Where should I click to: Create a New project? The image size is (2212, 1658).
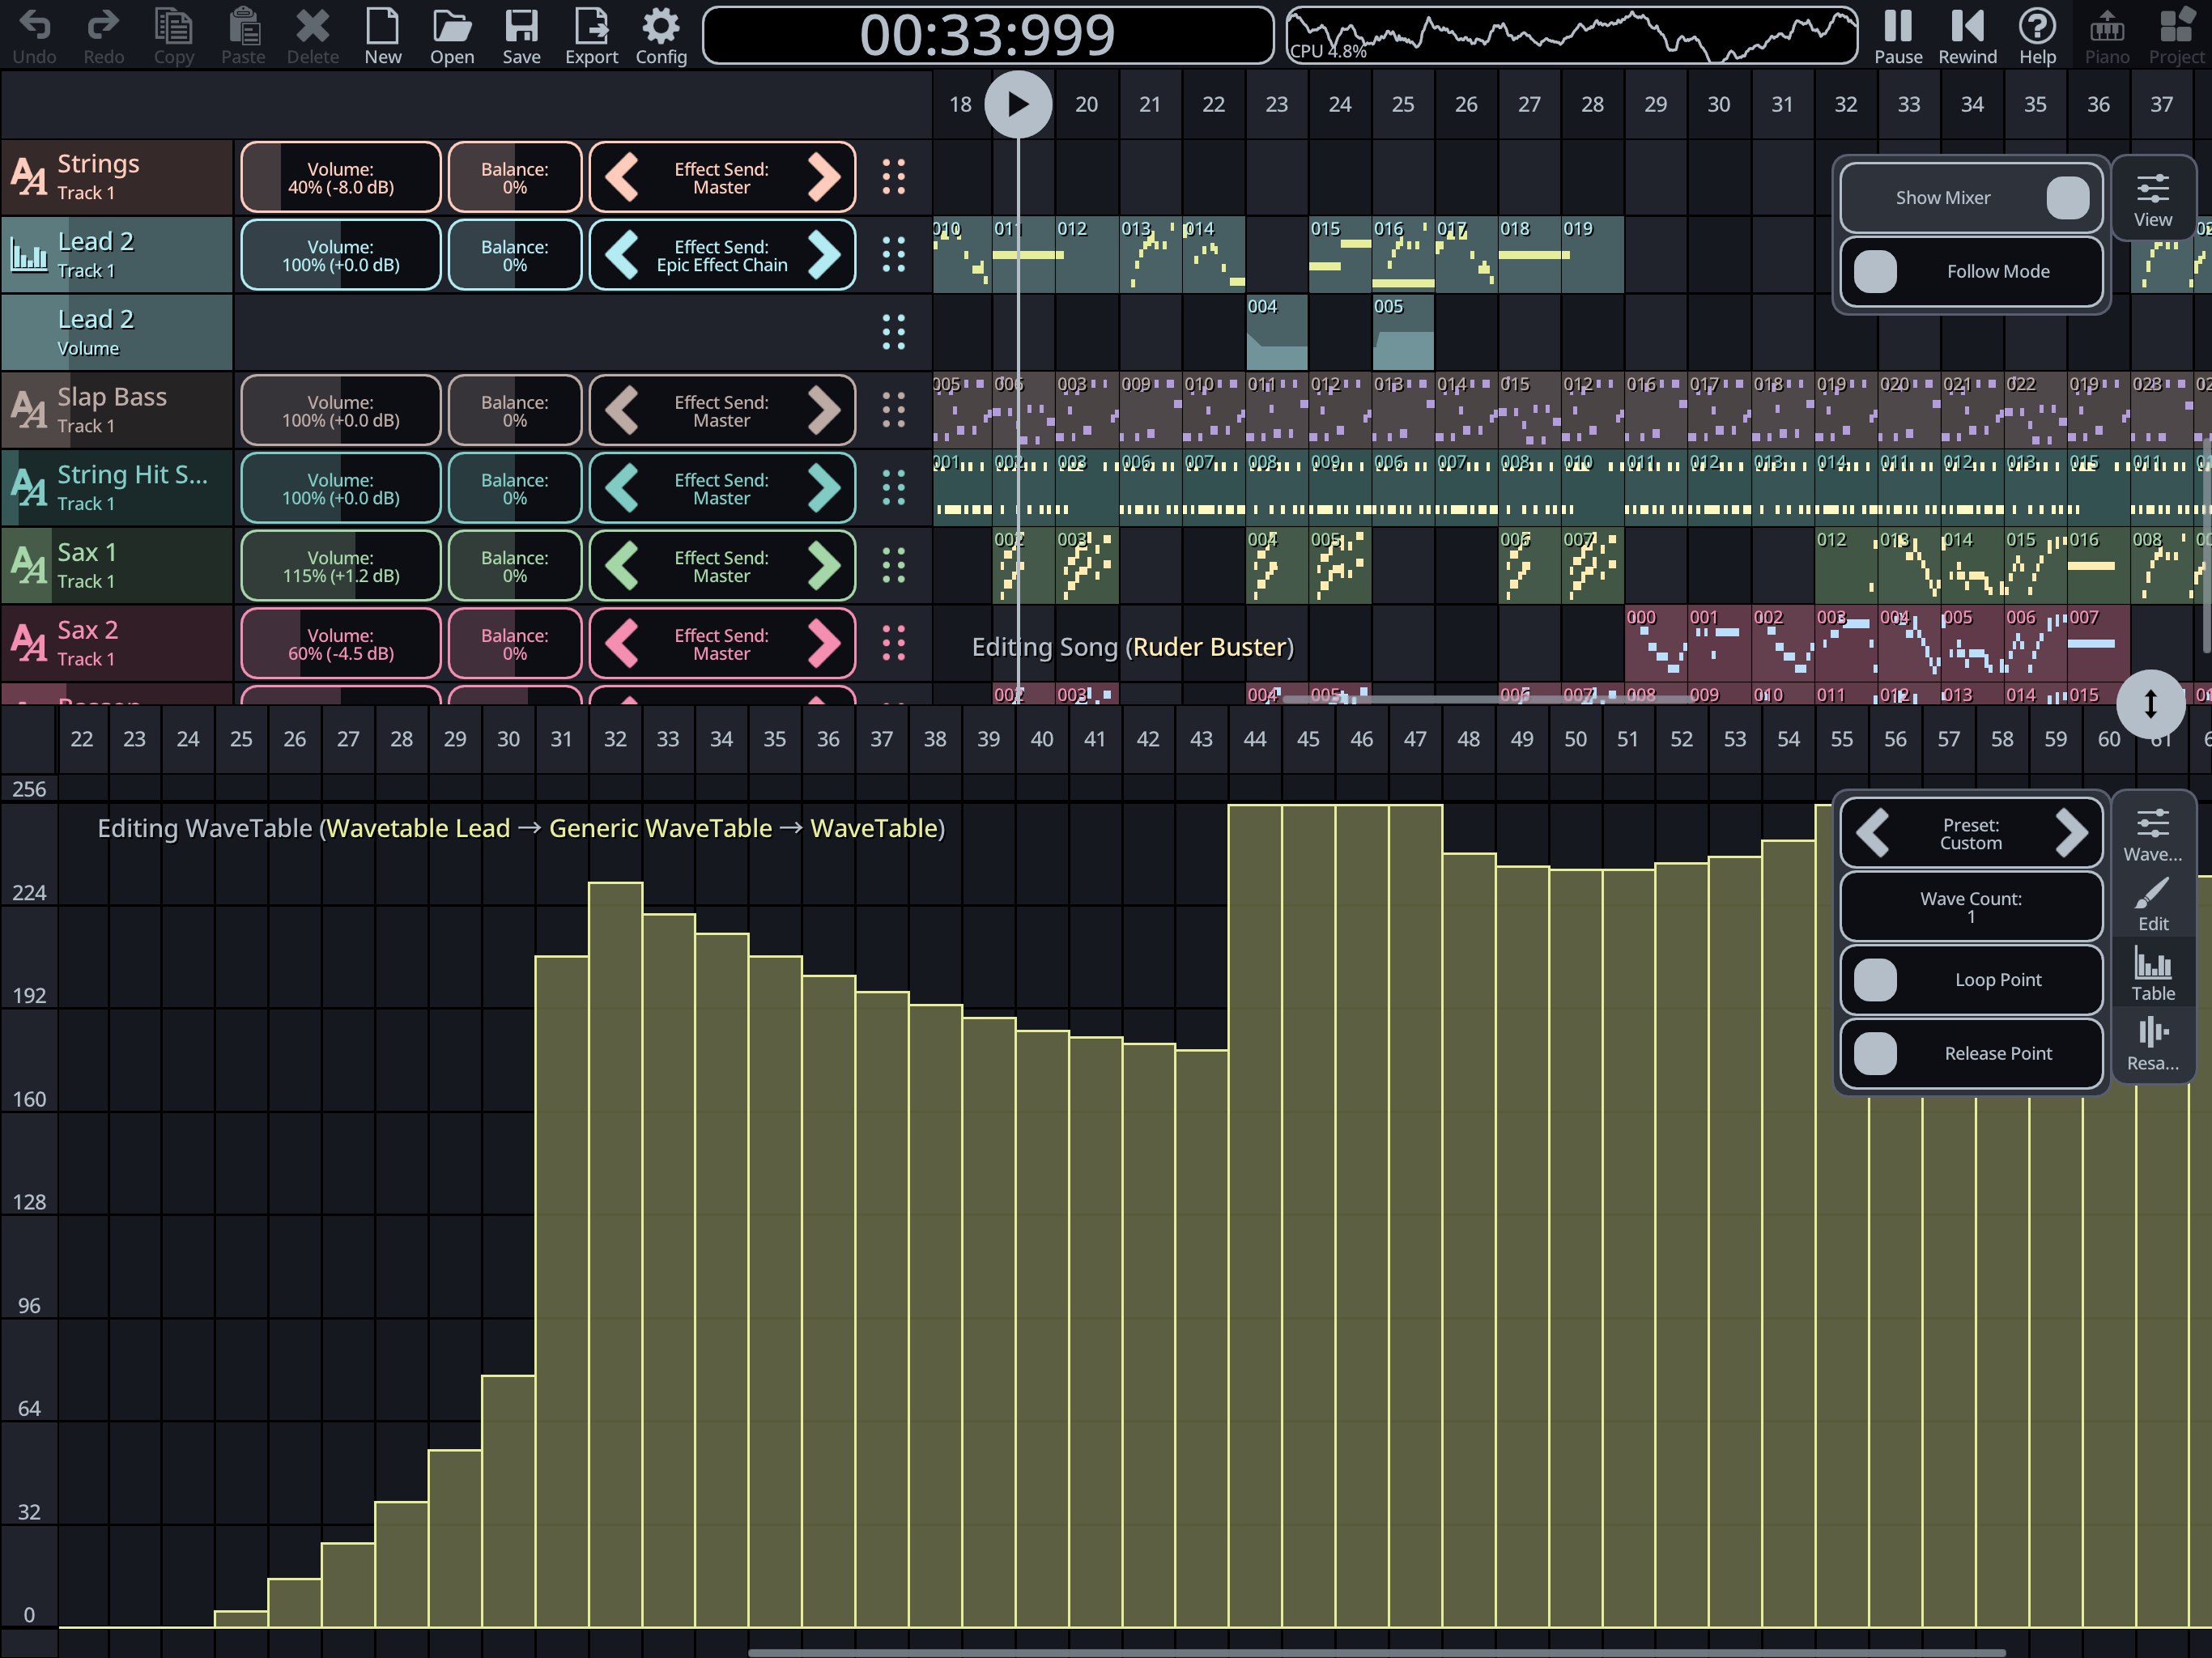coord(382,35)
